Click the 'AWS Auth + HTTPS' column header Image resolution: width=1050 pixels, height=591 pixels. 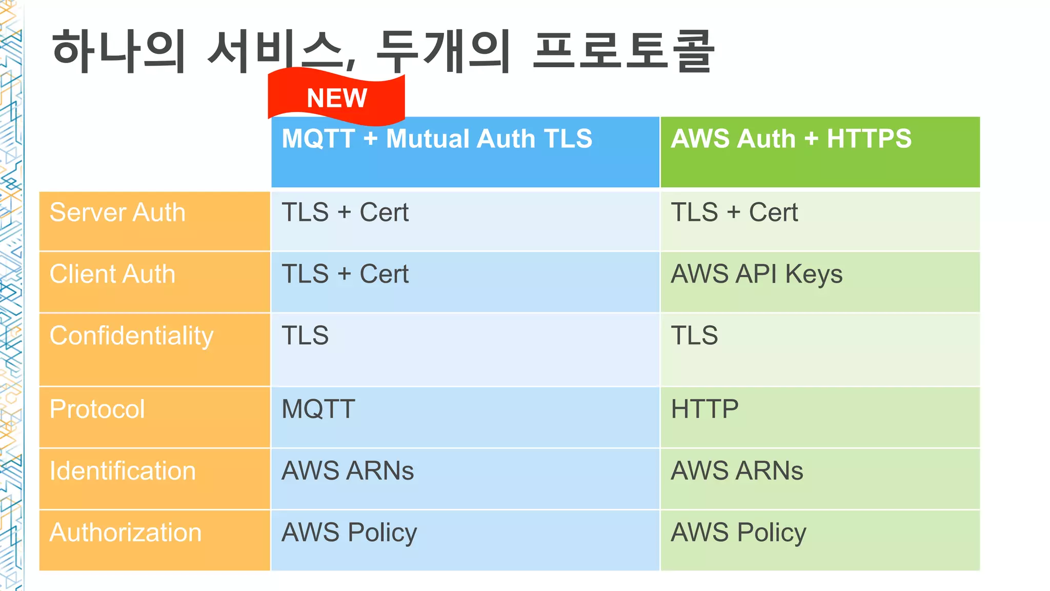(x=820, y=152)
